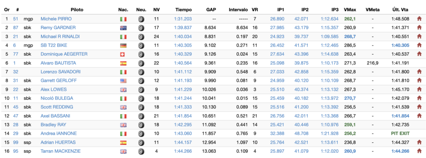Click the tyre icon in Andrea IANNONE's row

pyautogui.click(x=141, y=134)
